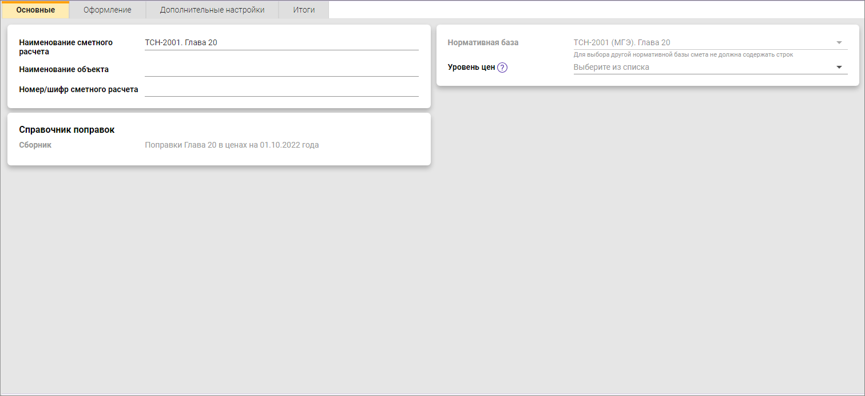
Task: Click the Наименование объекта label
Action: point(64,69)
